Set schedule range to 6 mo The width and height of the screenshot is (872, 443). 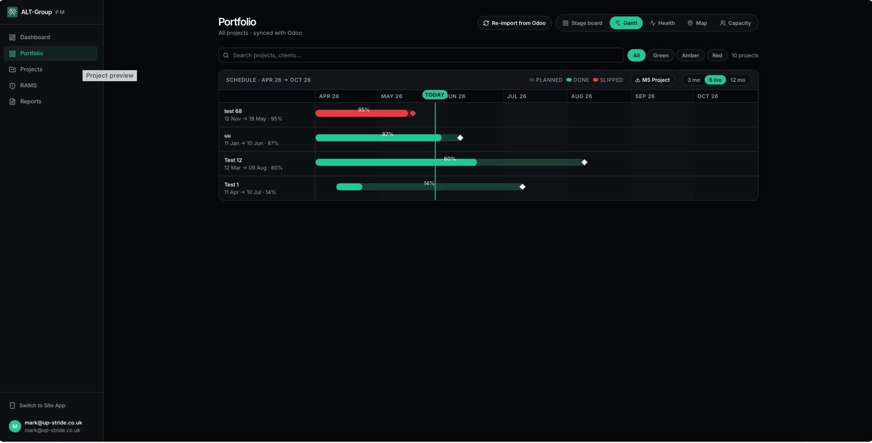715,80
